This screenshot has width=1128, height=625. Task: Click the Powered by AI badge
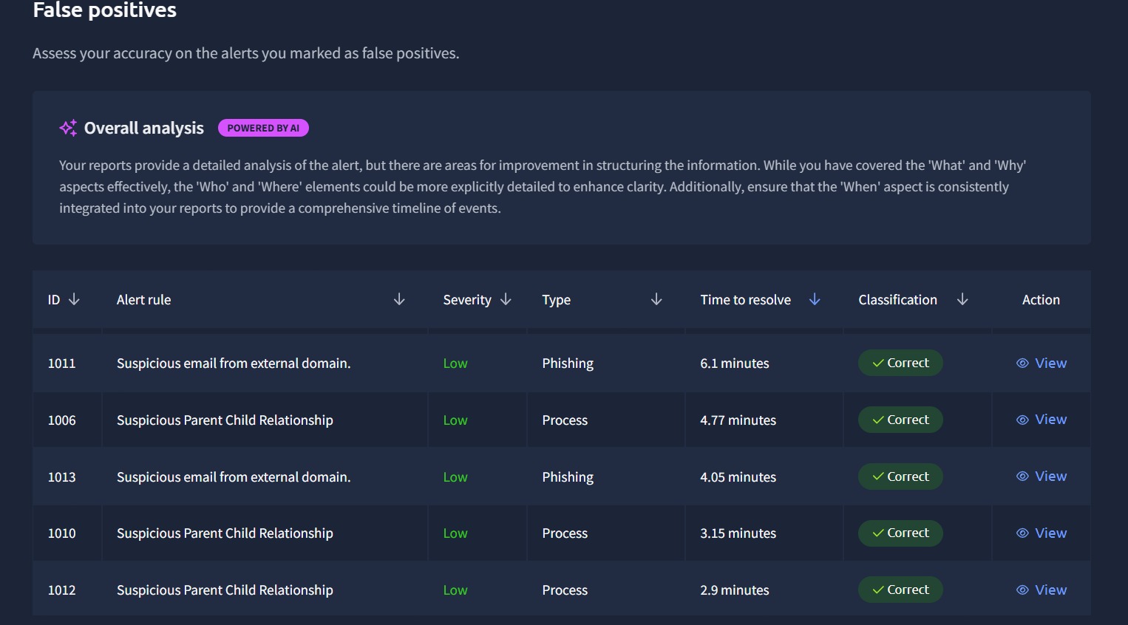(x=263, y=128)
